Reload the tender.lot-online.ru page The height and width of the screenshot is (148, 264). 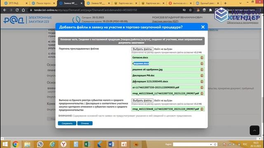click(17, 10)
